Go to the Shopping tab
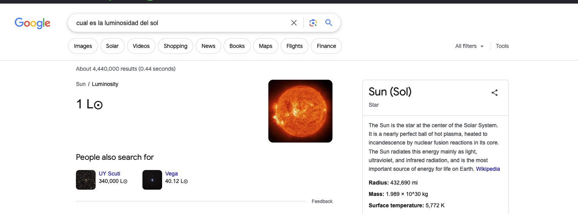 tap(175, 46)
